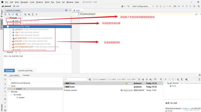Click the Add Configuration button

[141, 6]
